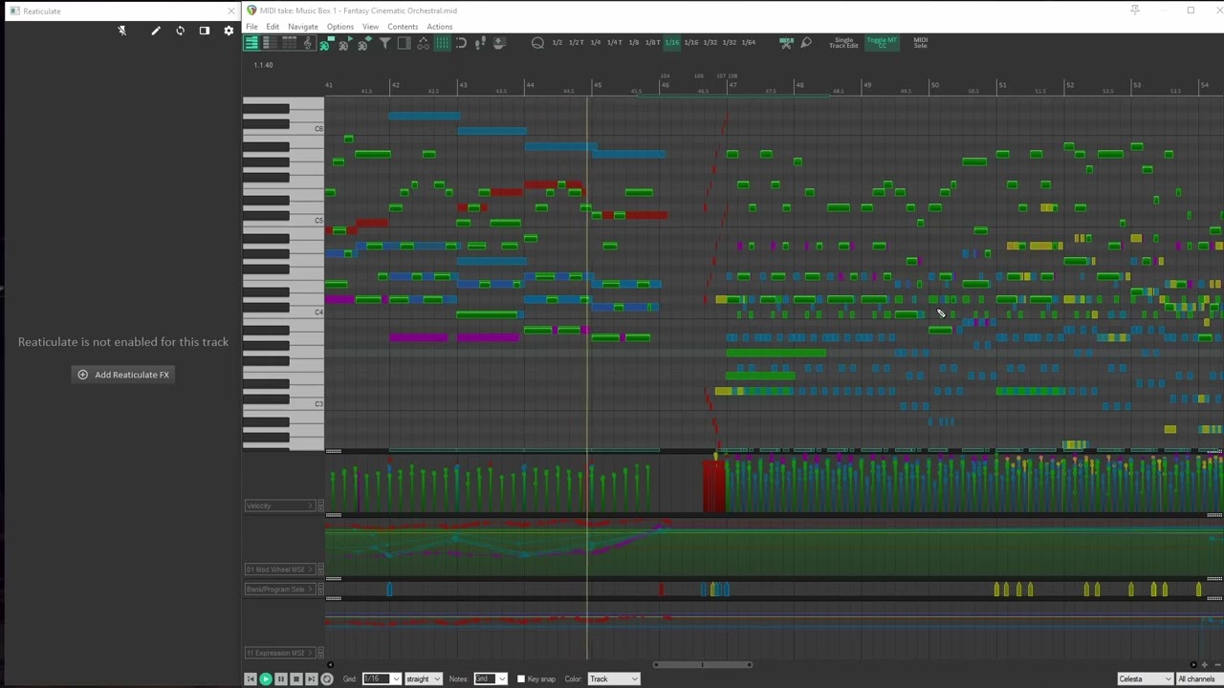Image resolution: width=1224 pixels, height=688 pixels.
Task: Click the Pause transport button
Action: tap(281, 679)
